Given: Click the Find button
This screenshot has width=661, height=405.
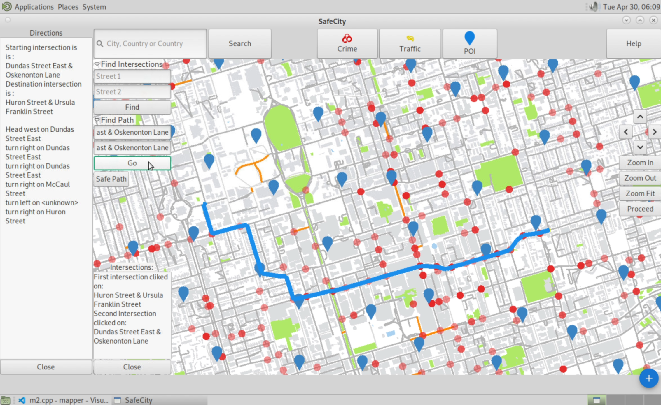Looking at the screenshot, I should pos(132,107).
